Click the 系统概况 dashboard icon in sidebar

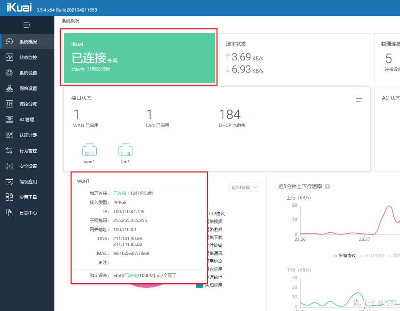click(10, 42)
